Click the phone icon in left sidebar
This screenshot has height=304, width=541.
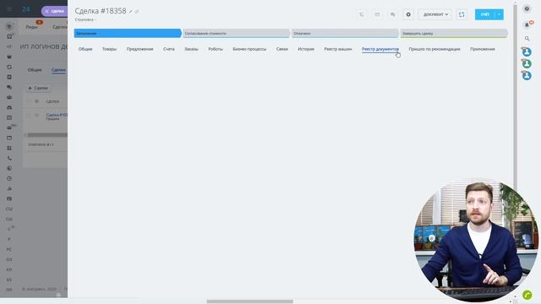9,158
